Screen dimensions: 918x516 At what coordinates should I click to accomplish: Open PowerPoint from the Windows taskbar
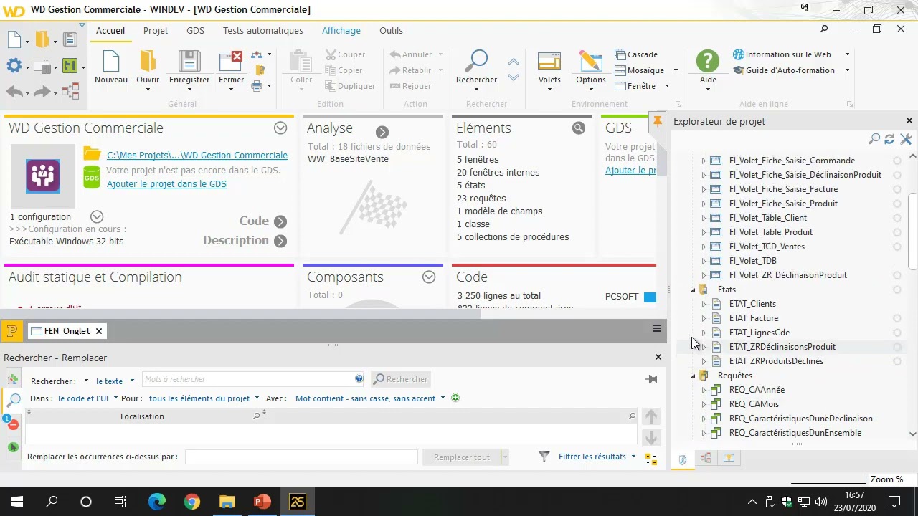click(262, 502)
